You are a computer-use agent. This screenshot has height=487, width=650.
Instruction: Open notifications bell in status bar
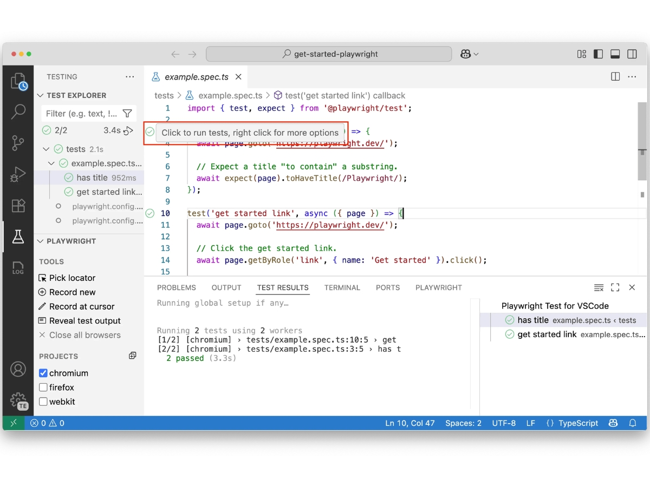point(633,423)
